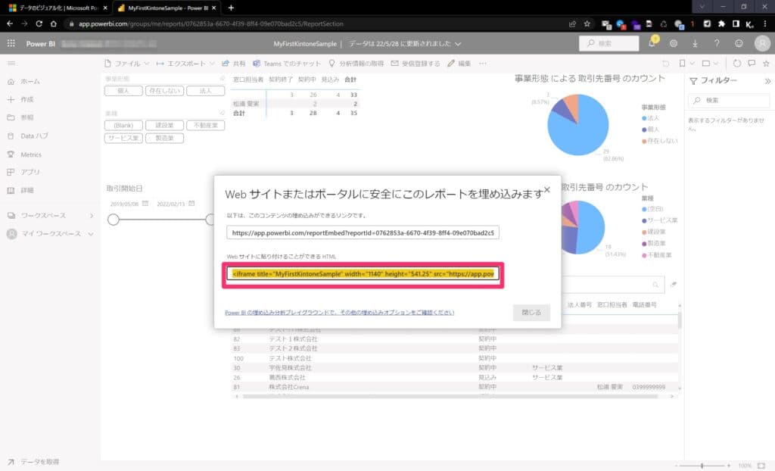This screenshot has height=471, width=775.
Task: Open the notifications bell
Action: [652, 43]
